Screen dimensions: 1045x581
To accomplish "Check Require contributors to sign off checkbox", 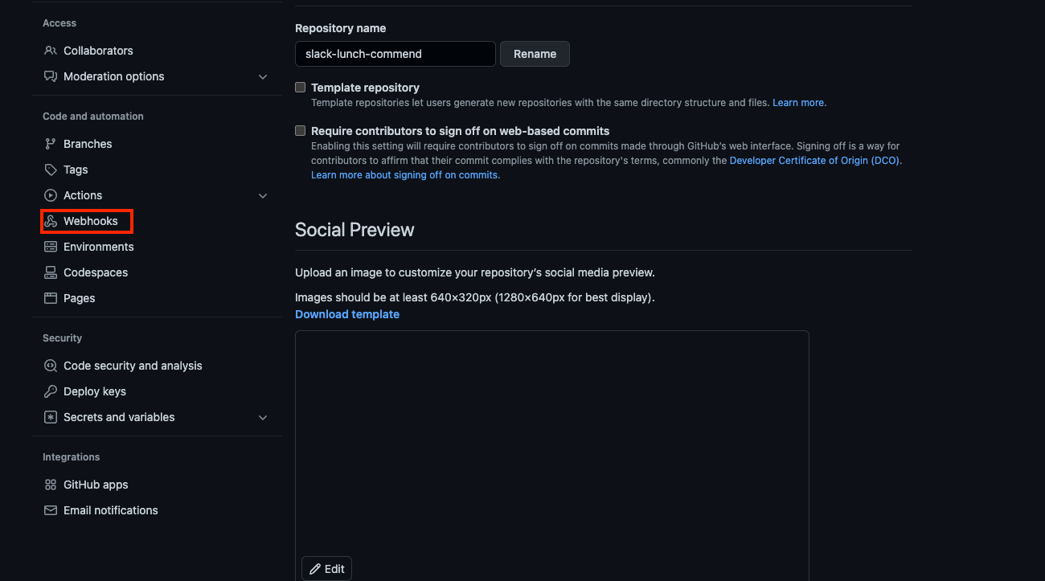I will pyautogui.click(x=301, y=131).
